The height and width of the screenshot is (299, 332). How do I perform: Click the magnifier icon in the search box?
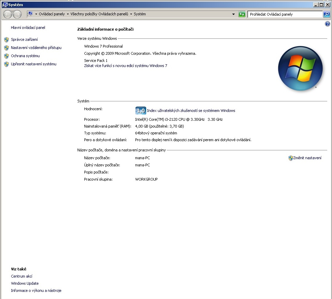pyautogui.click(x=326, y=14)
